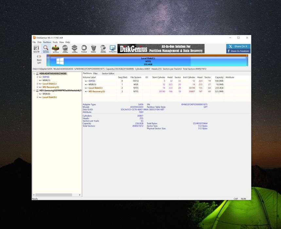281x229 pixels.
Task: Click tree panel scroll right arrow
Action: tap(79, 195)
